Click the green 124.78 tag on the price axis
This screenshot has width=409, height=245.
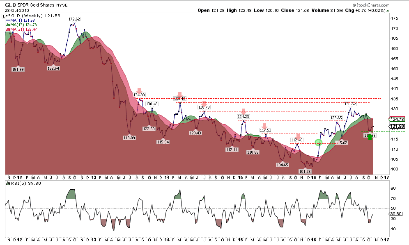(x=397, y=119)
